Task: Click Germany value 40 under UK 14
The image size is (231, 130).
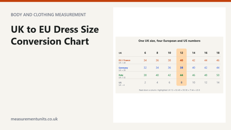Action: 194,68
